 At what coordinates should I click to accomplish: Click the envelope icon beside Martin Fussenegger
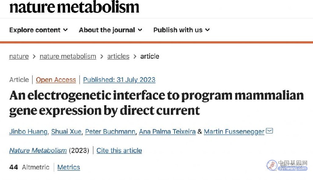269,131
